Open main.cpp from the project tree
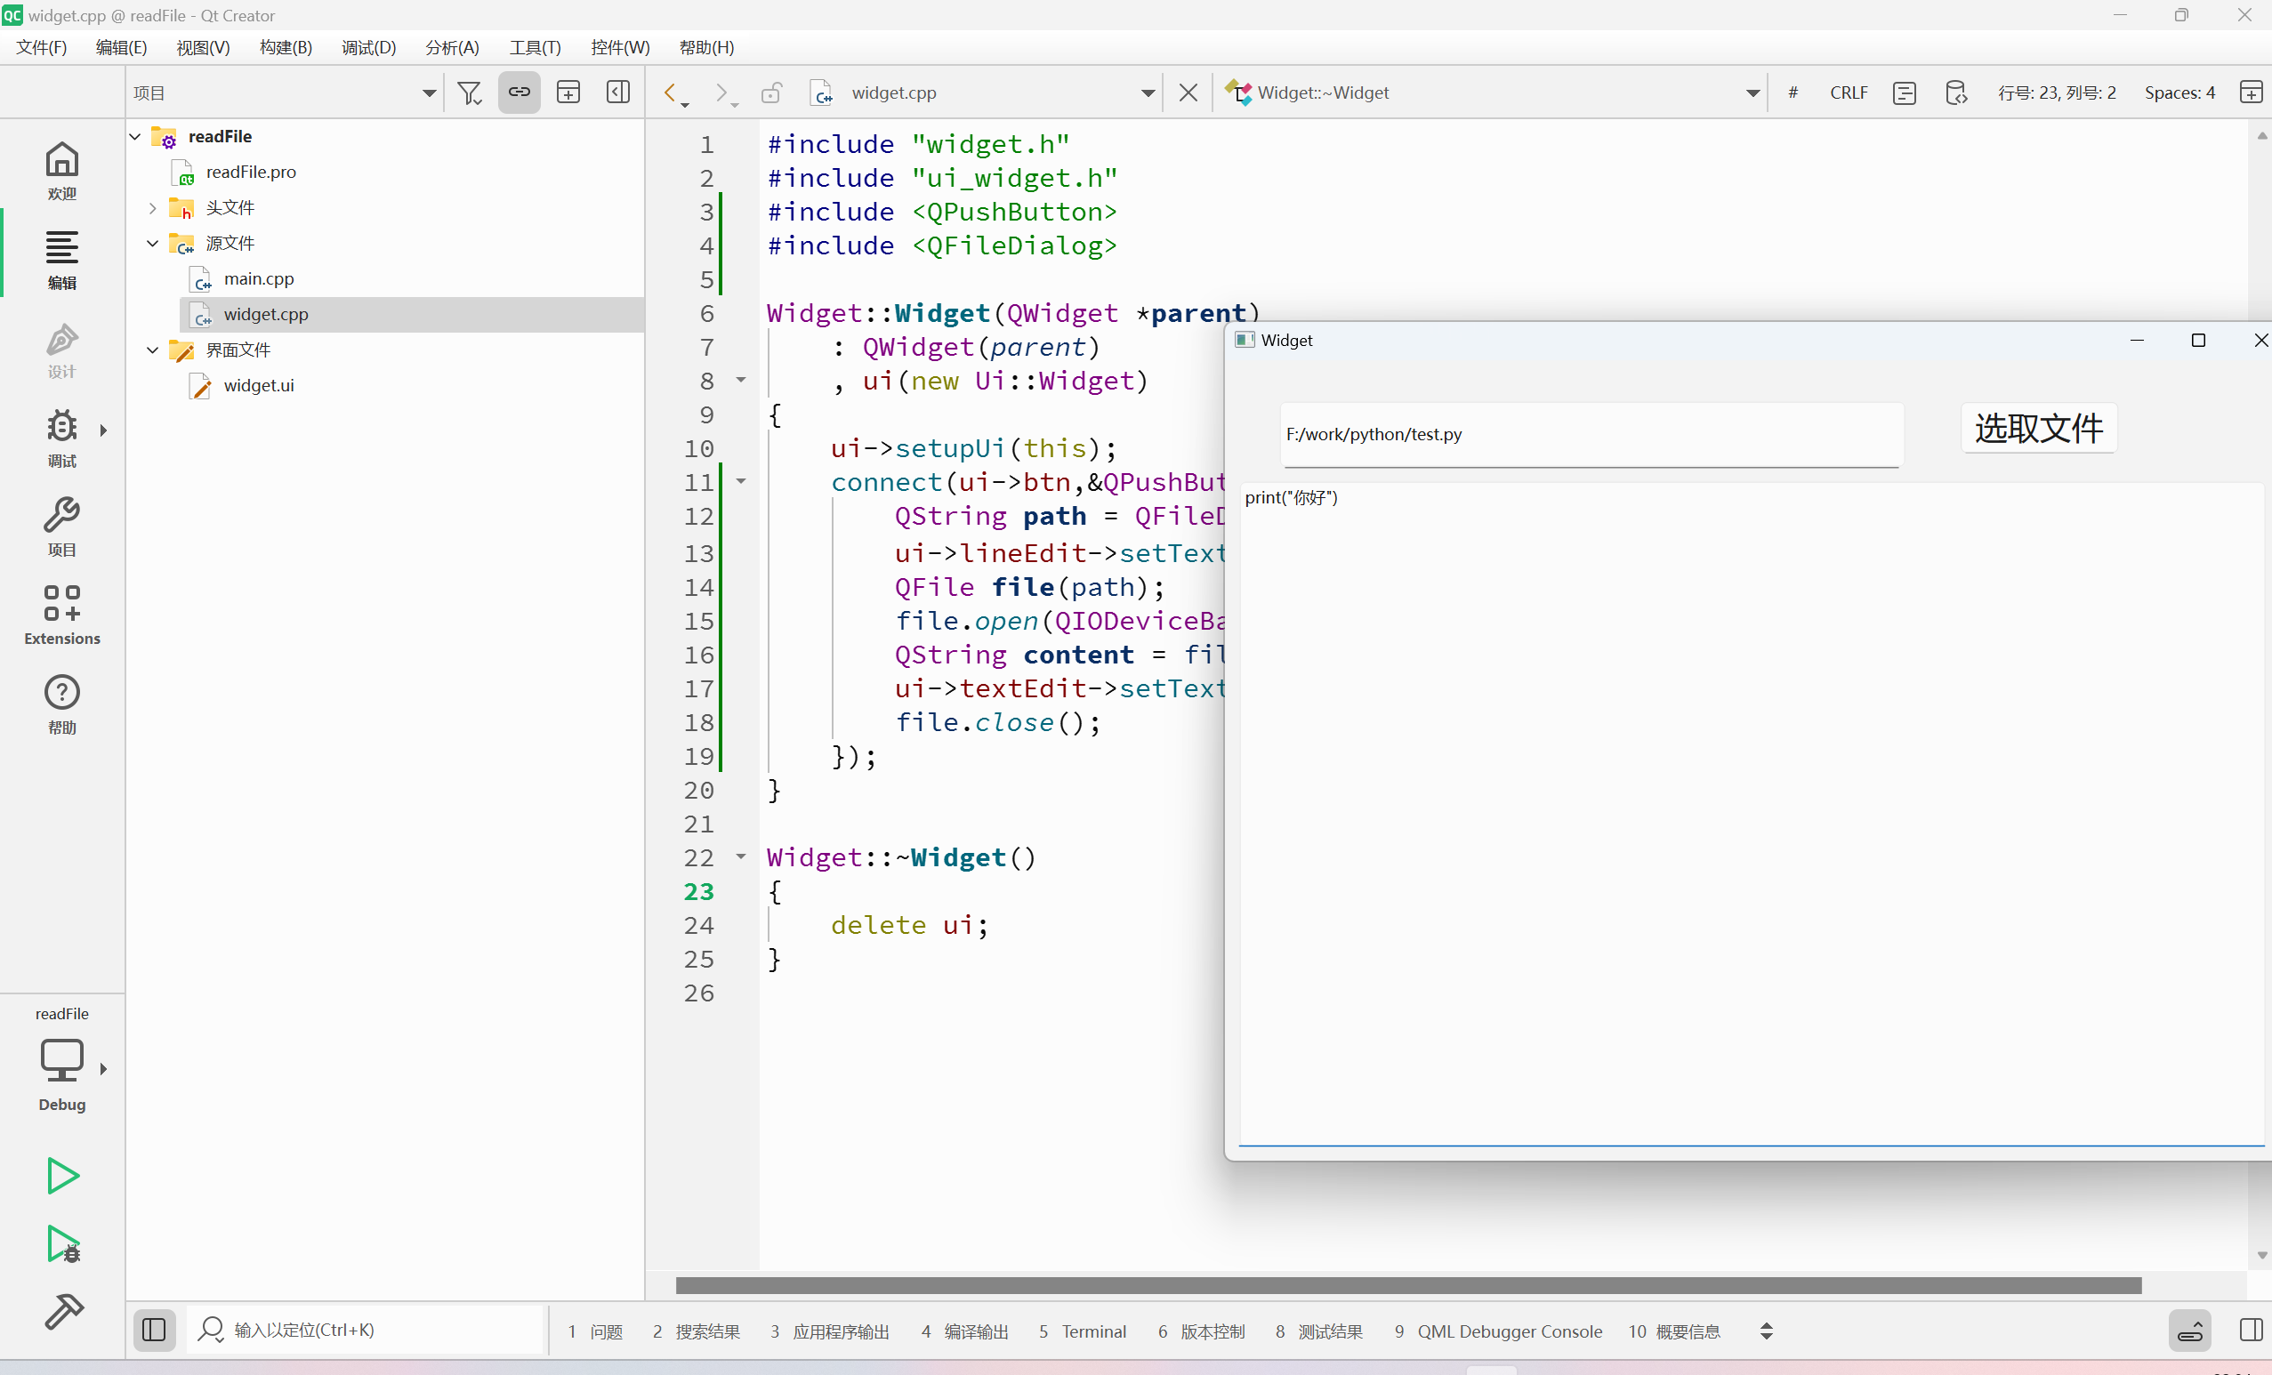Image resolution: width=2272 pixels, height=1375 pixels. pyautogui.click(x=258, y=278)
